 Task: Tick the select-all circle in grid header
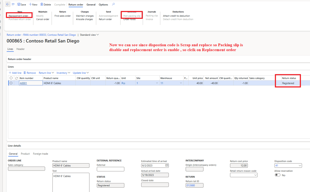click(x=11, y=78)
